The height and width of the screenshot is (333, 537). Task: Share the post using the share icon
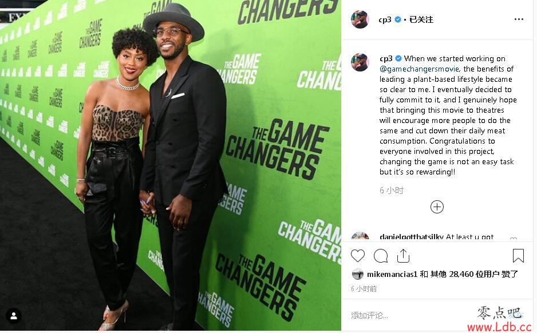403,256
